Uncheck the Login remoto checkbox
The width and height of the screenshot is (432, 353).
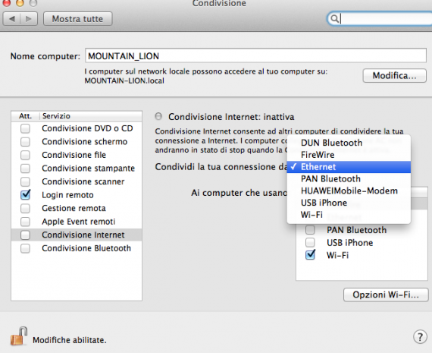pos(25,194)
